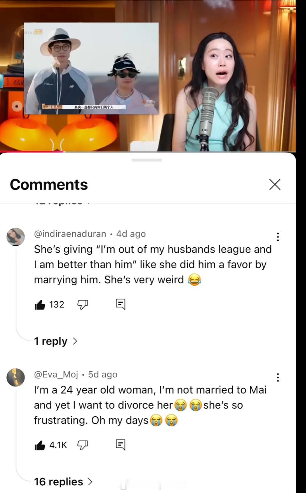Visit the @Eva_Moj channel username link
The width and height of the screenshot is (306, 493).
pos(56,374)
